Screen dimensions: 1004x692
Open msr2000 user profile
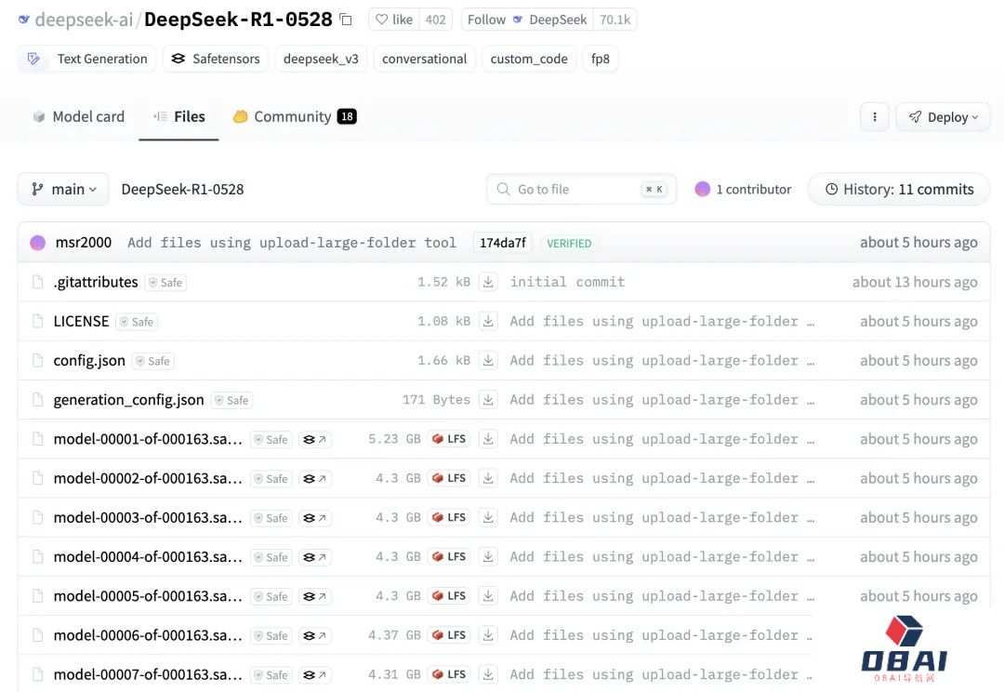click(84, 243)
